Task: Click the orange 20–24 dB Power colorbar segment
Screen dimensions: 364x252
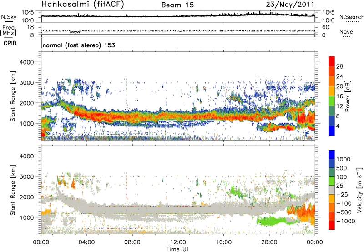Action: [332, 81]
